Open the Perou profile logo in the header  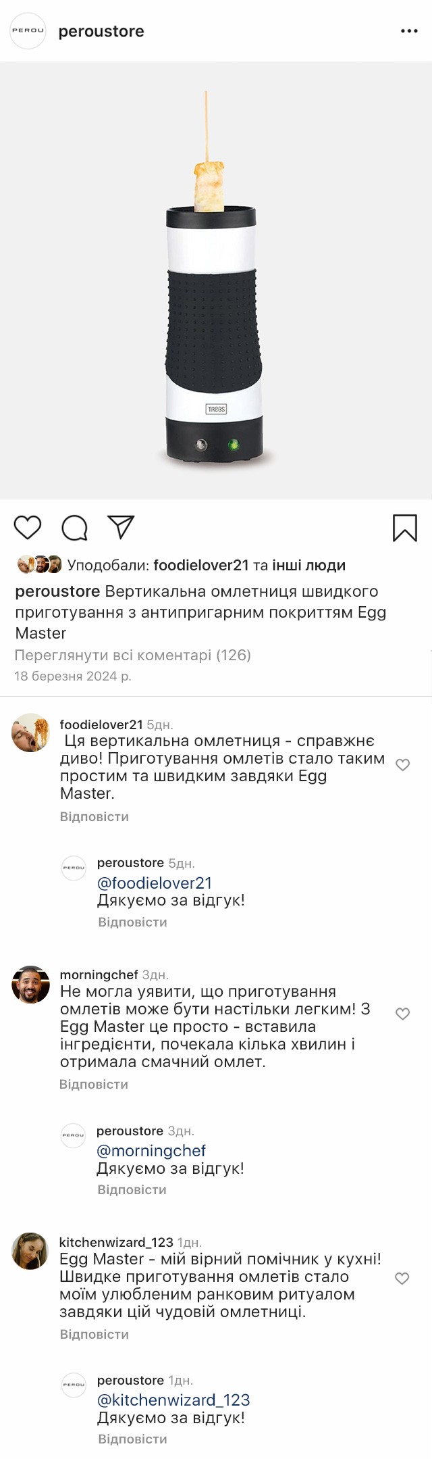coord(28,31)
